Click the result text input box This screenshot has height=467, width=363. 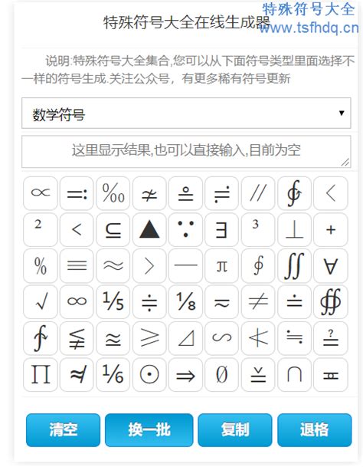click(186, 152)
